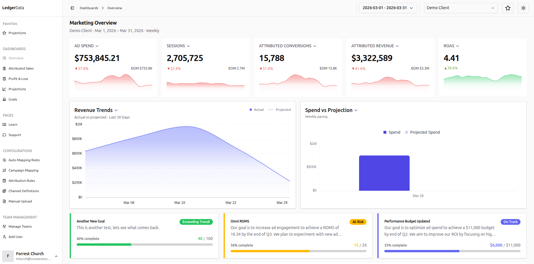Toggle the sidebar panel icon

click(x=72, y=8)
